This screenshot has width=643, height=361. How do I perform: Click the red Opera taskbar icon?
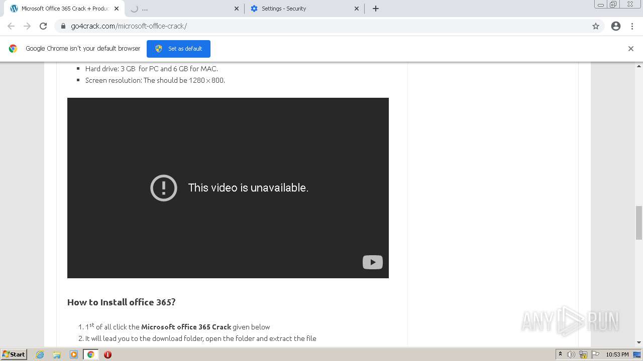click(108, 354)
